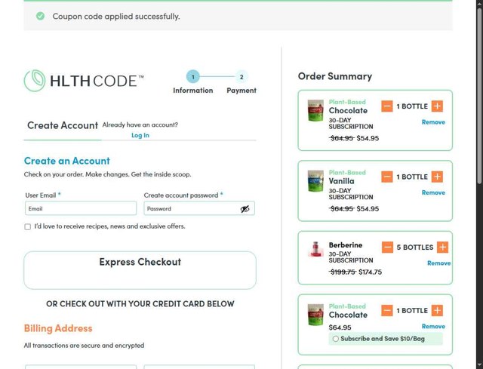
Task: Remove subscription Plant-Based Chocolate from order
Action: (433, 122)
